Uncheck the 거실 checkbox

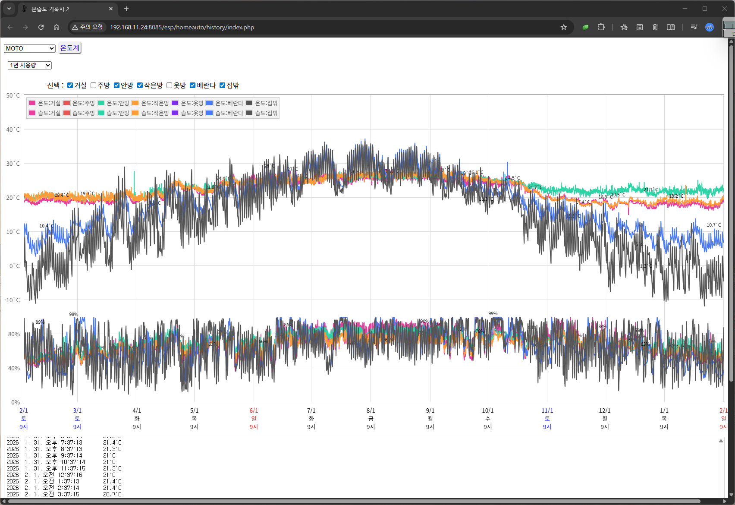coord(70,85)
